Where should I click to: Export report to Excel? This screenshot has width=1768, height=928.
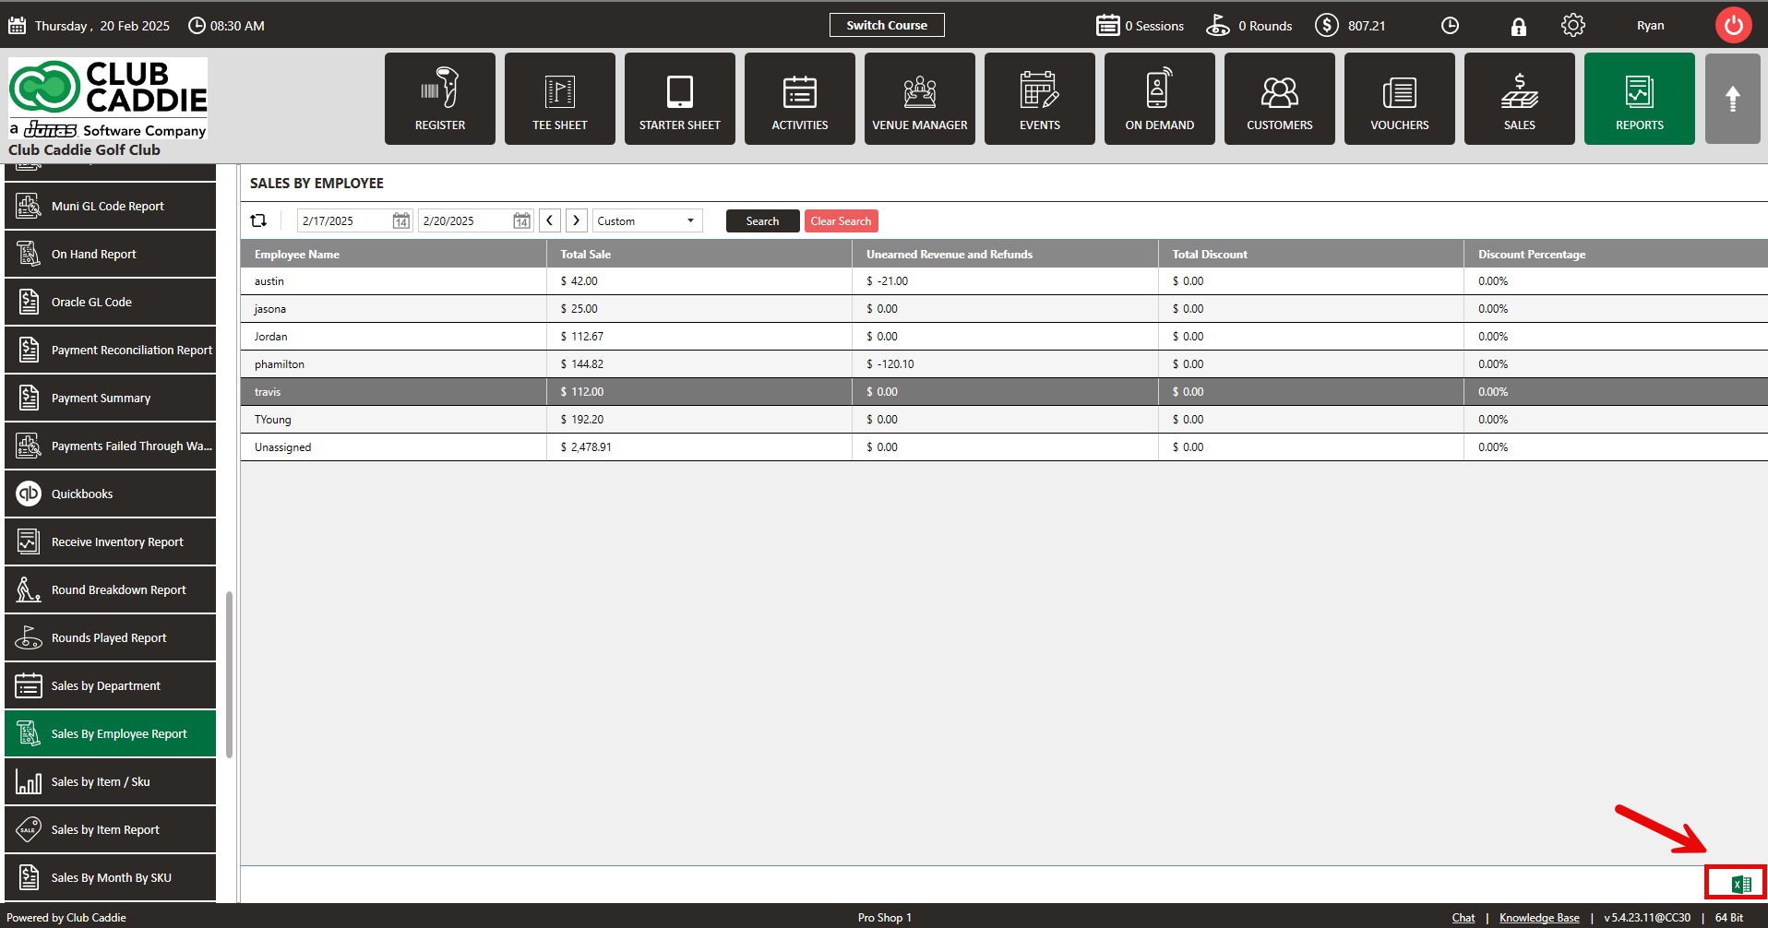[1740, 885]
